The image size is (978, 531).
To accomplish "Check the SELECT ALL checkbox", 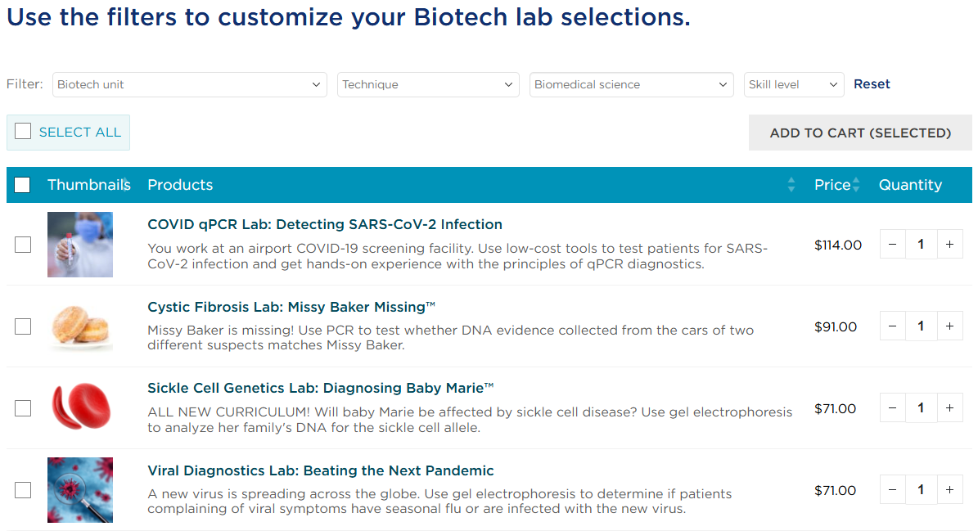I will pyautogui.click(x=23, y=132).
